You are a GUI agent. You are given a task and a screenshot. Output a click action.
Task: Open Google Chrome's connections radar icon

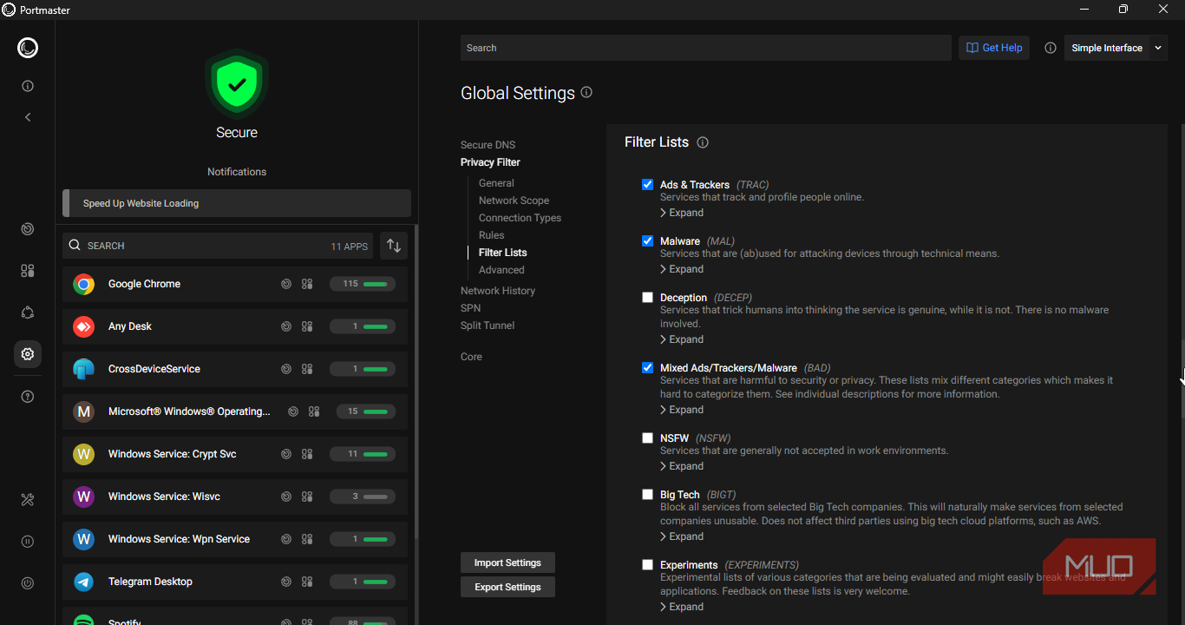[286, 284]
